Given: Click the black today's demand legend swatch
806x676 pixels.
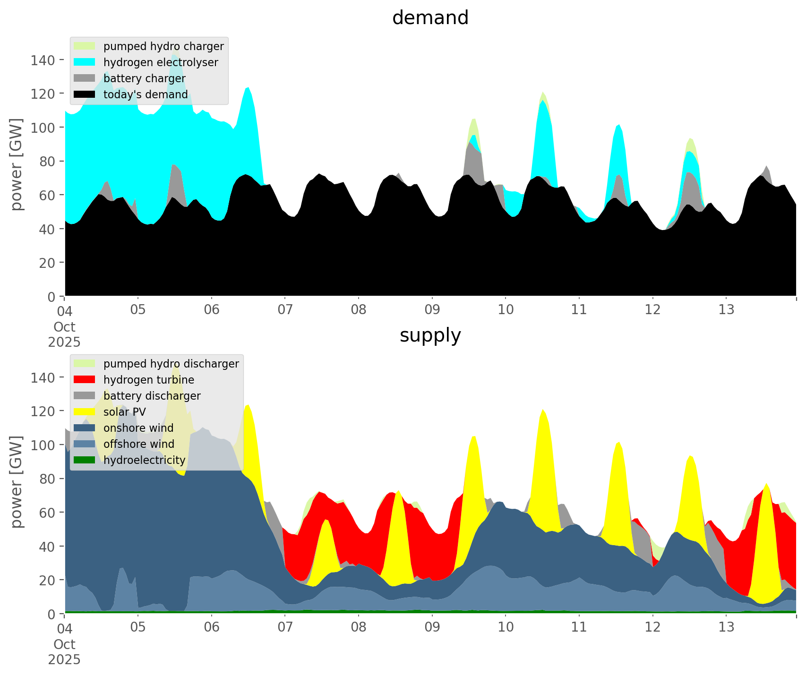Looking at the screenshot, I should [85, 94].
